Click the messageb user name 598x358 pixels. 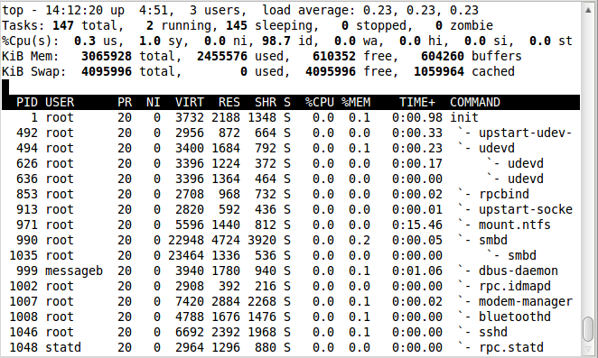tap(74, 271)
